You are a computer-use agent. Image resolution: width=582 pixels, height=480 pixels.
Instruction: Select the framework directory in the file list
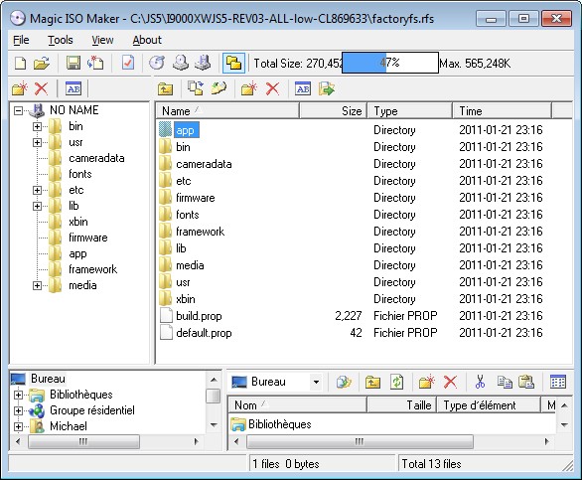[200, 232]
